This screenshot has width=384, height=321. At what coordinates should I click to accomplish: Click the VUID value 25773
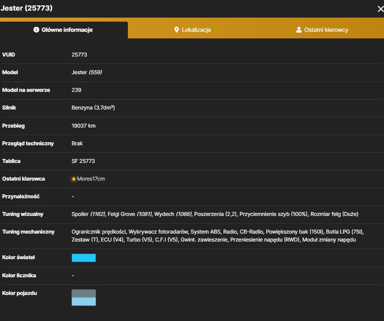tap(79, 55)
